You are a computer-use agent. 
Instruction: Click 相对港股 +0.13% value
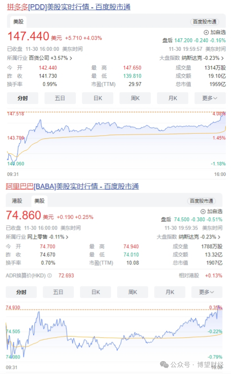tap(213, 275)
